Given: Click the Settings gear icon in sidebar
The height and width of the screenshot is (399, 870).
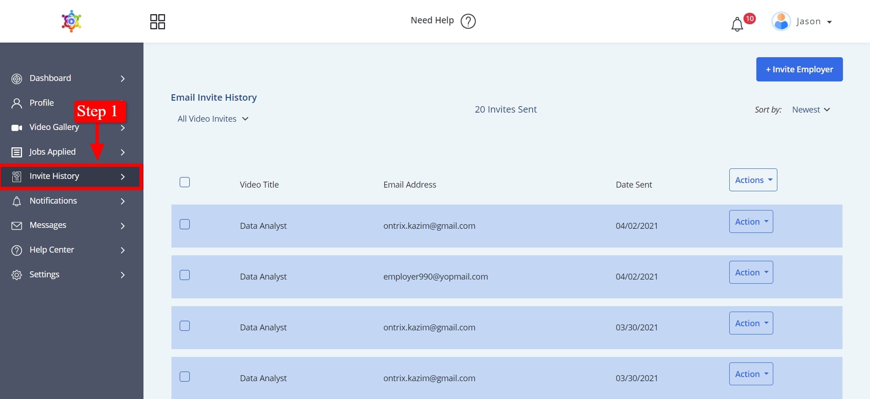Looking at the screenshot, I should (17, 275).
